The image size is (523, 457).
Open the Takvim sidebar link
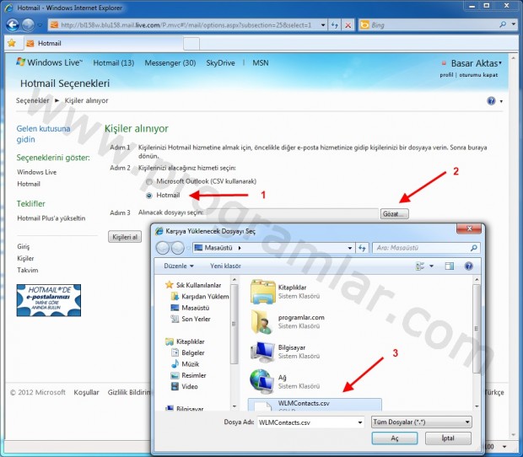tap(27, 270)
